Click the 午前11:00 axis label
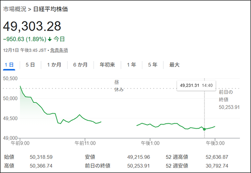The height and width of the screenshot is (173, 251). pyautogui.click(x=85, y=143)
